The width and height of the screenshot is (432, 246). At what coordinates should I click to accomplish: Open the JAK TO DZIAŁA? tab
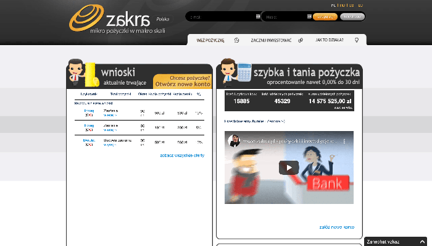pos(330,40)
